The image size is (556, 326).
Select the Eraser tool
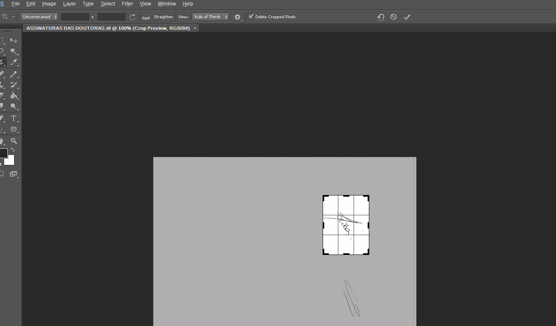click(2, 95)
